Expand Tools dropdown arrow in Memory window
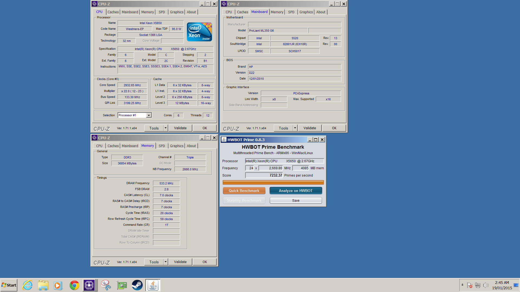The image size is (520, 292). click(x=166, y=262)
